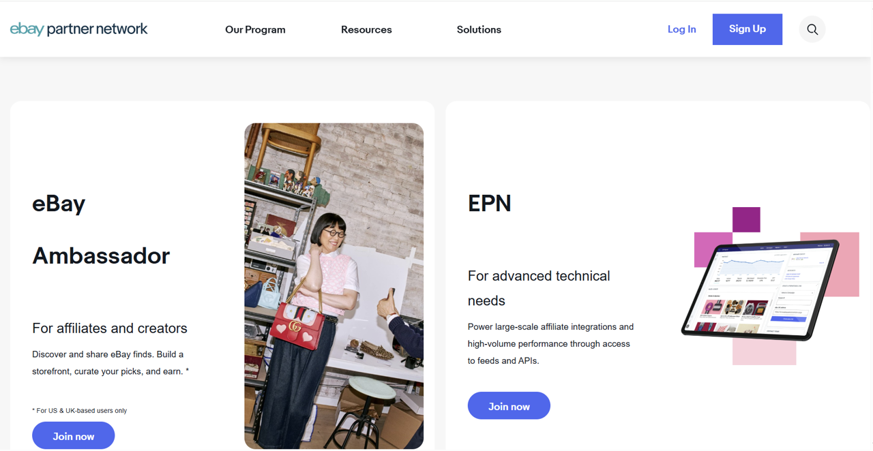Click the US & UK-based users footnote
This screenshot has width=873, height=451.
click(79, 411)
